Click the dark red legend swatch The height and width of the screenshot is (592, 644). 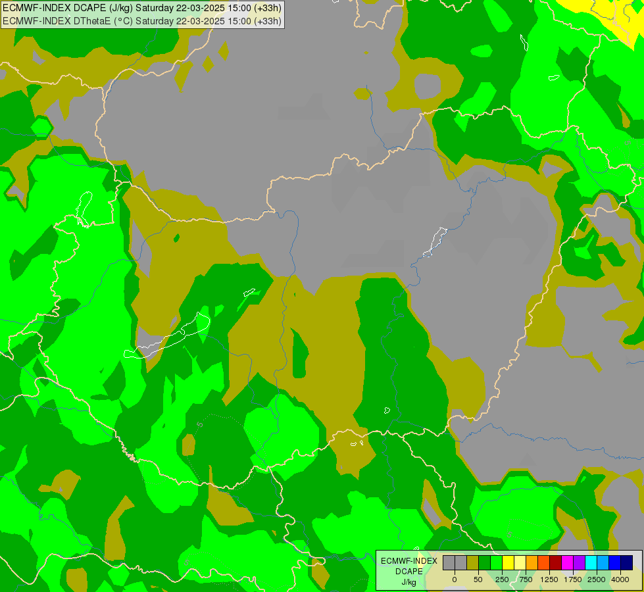pos(556,562)
